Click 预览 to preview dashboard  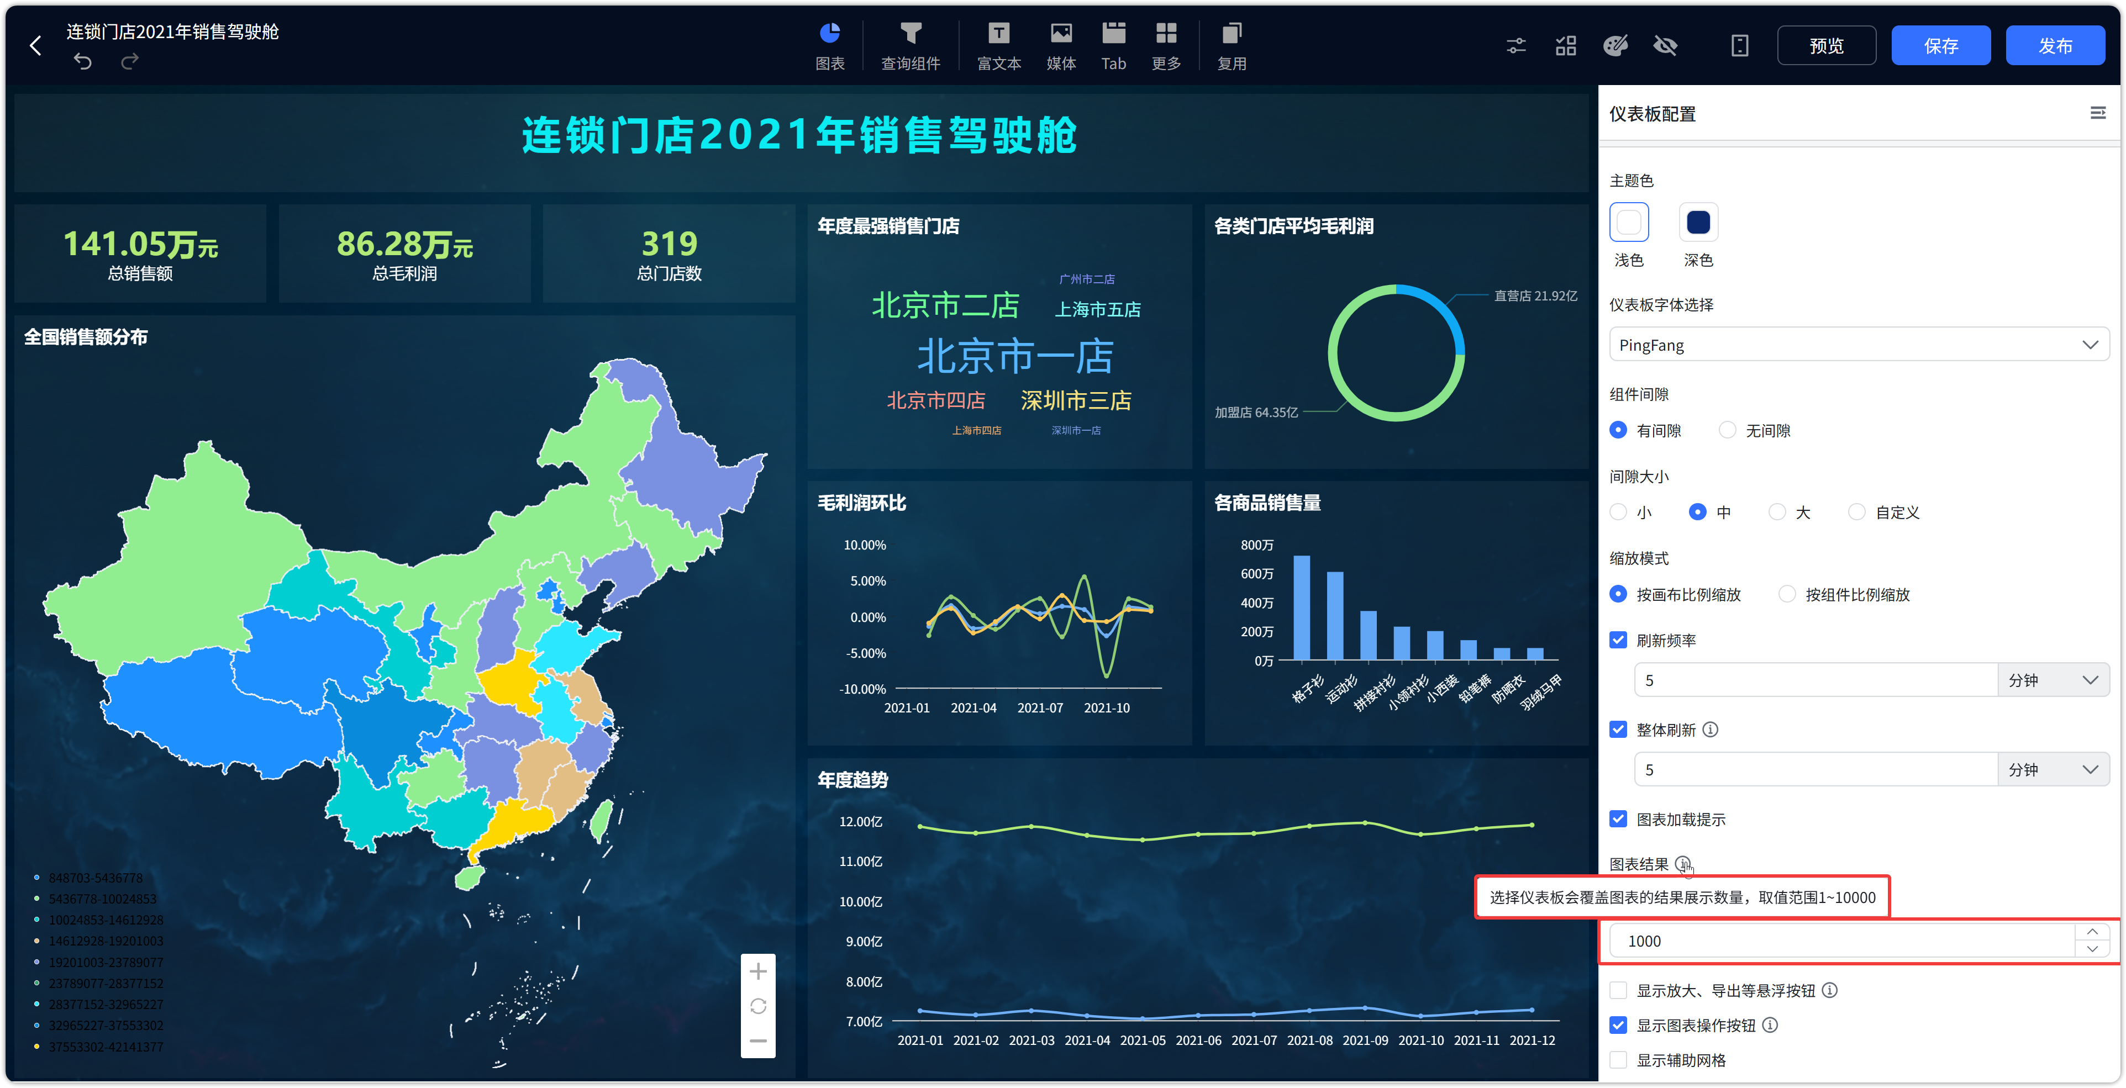pyautogui.click(x=1827, y=45)
